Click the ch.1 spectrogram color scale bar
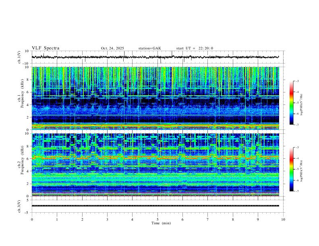This screenshot has width=319, height=246. 291,103
